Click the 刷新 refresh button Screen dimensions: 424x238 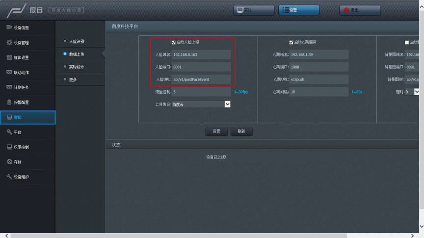point(241,131)
